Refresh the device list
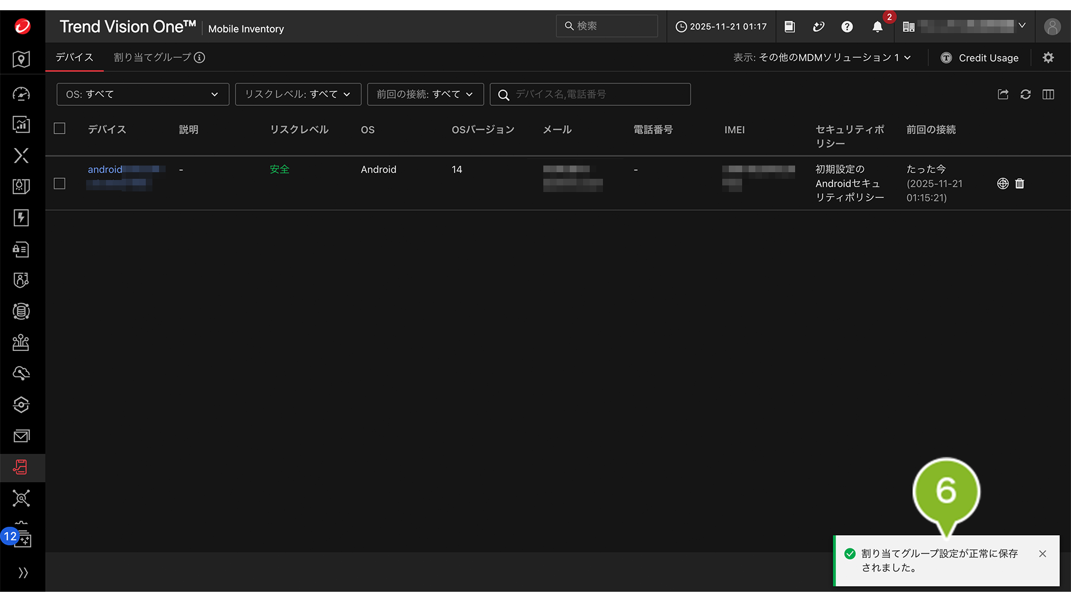This screenshot has height=602, width=1071. 1025,95
